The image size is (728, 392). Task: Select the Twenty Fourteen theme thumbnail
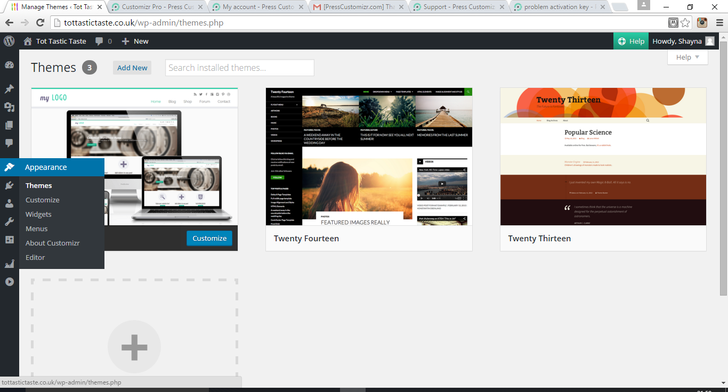tap(369, 157)
